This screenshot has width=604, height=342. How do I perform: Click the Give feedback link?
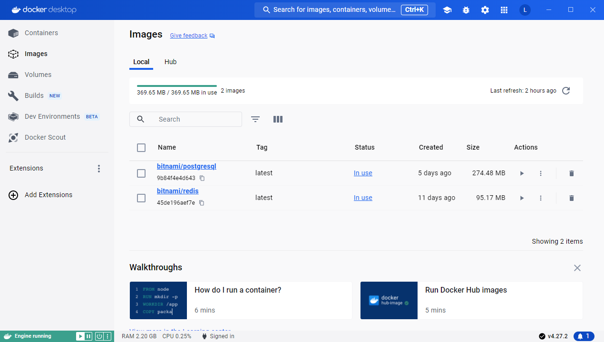(x=189, y=36)
